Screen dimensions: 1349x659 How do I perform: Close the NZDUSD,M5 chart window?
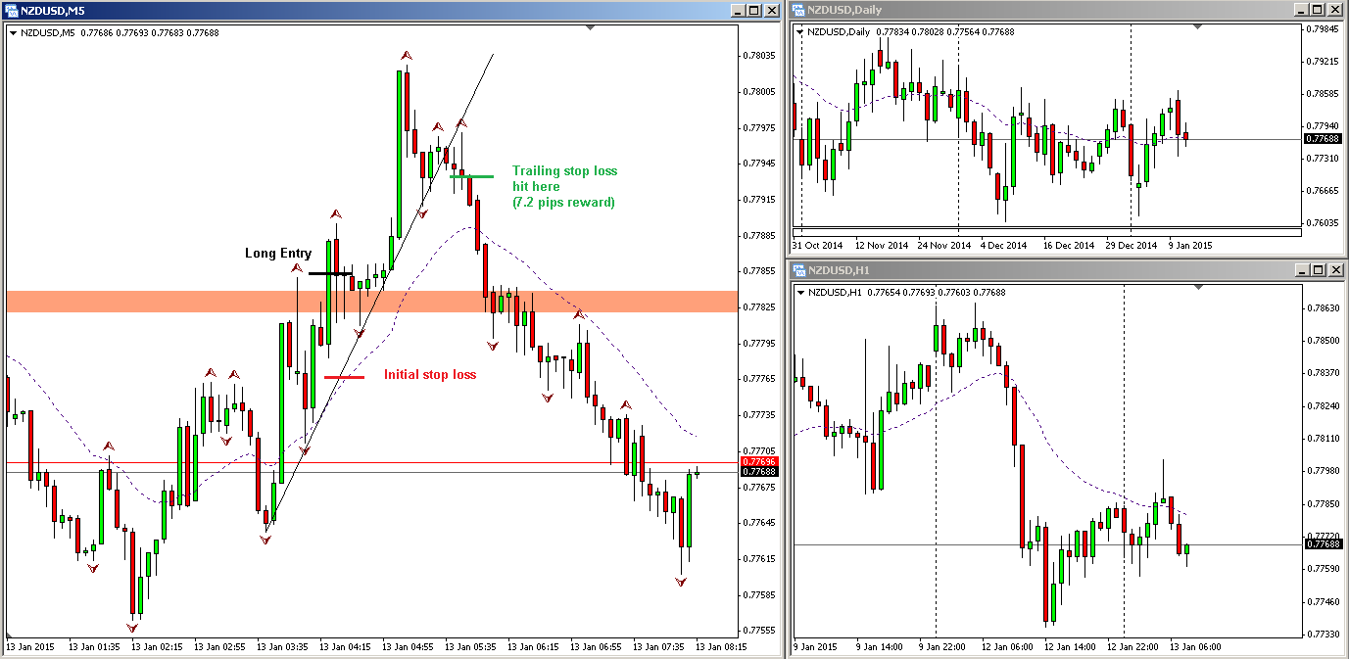coord(772,10)
